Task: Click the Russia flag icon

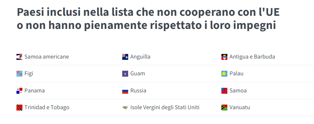Action: tap(125, 91)
